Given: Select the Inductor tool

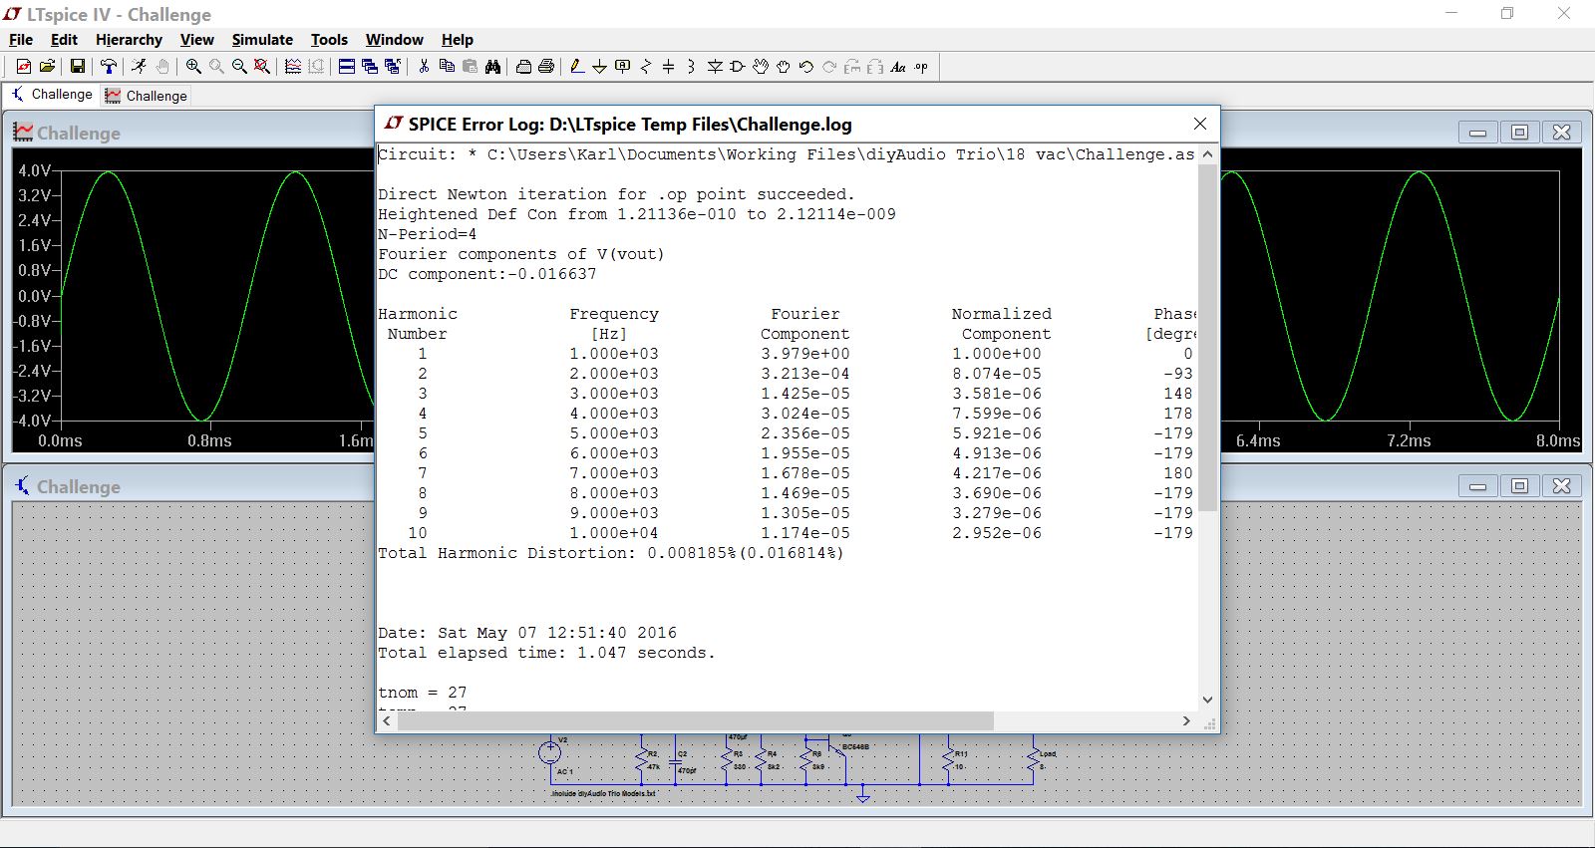Looking at the screenshot, I should (691, 67).
